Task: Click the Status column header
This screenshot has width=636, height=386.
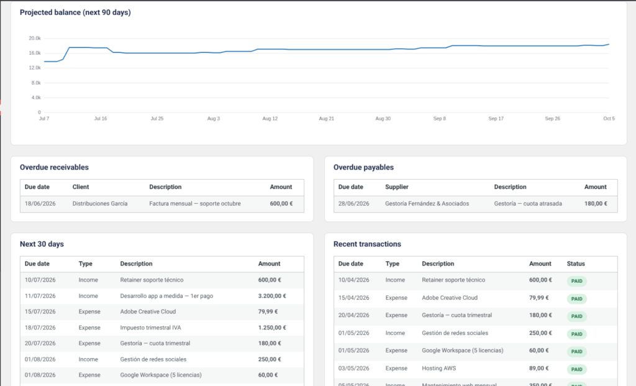Action: point(576,264)
